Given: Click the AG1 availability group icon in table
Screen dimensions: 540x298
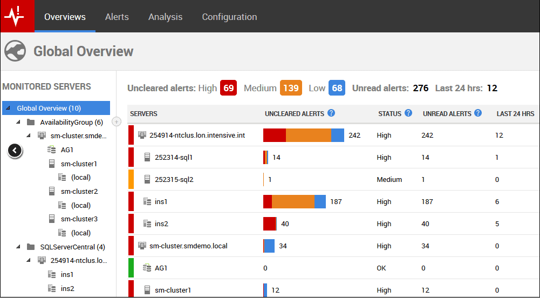Looking at the screenshot, I should click(147, 267).
